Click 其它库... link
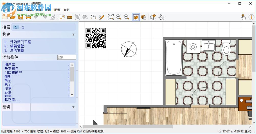Viewport: 256px width, 134px height. point(12,100)
